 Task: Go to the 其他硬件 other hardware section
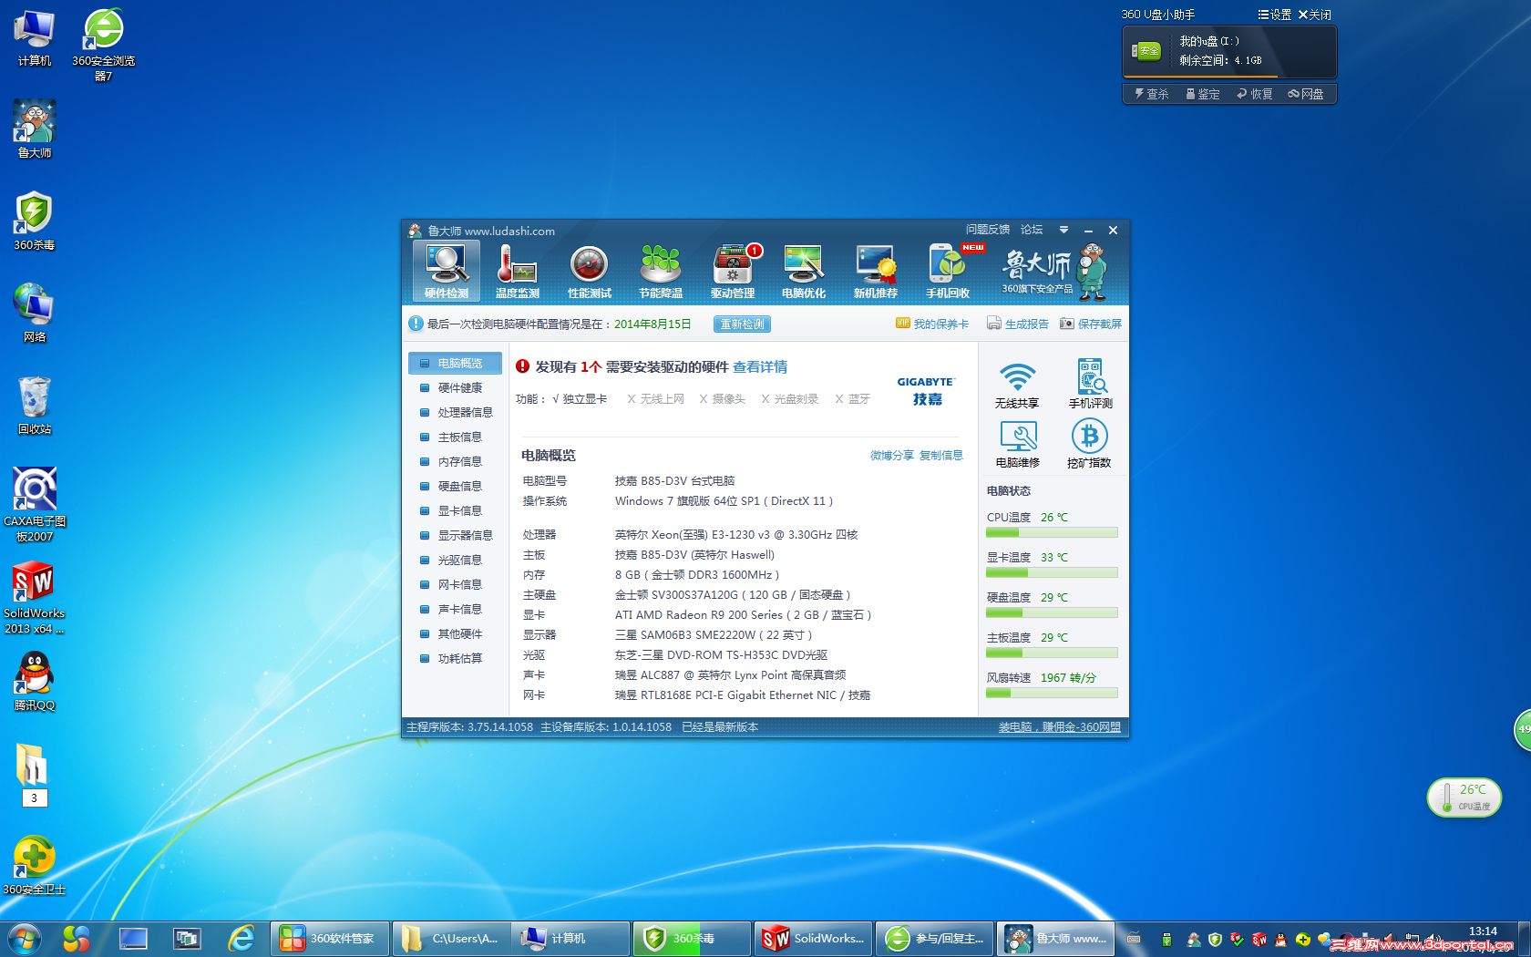tap(455, 633)
